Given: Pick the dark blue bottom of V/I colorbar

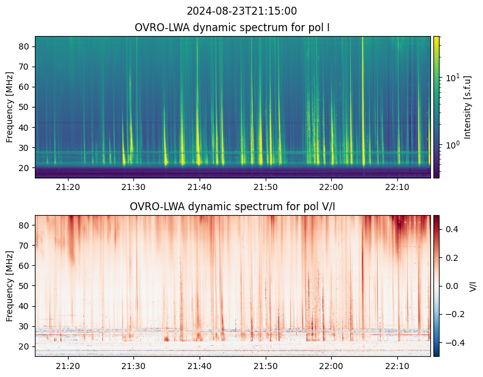Looking at the screenshot, I should click(x=436, y=354).
